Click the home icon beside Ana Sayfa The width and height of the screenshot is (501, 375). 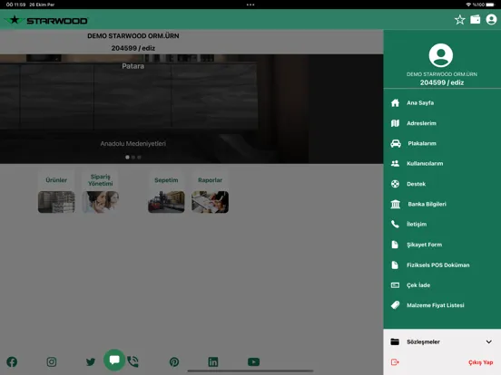click(x=395, y=102)
